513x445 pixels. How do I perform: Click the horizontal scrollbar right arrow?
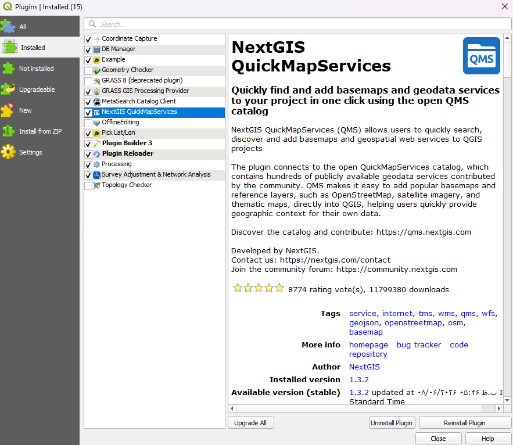point(499,408)
